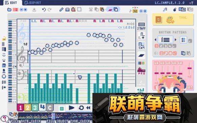Open the colored stripes palette button
This screenshot has height=123, width=197.
pyautogui.click(x=141, y=63)
